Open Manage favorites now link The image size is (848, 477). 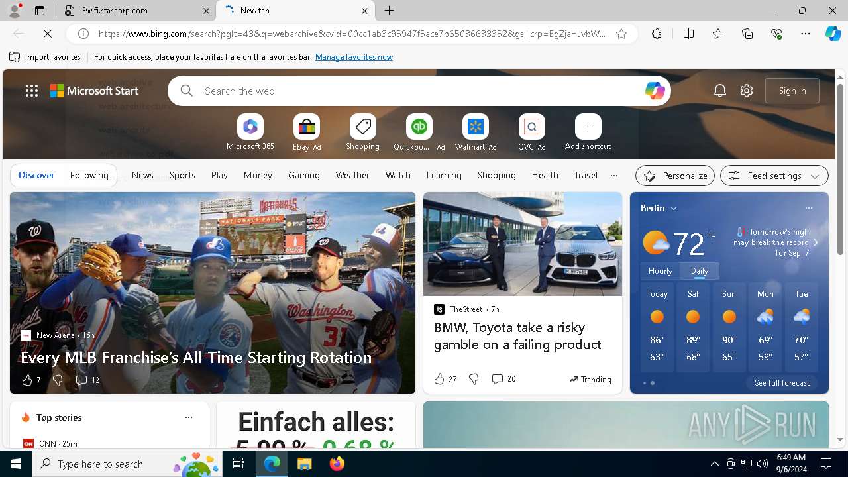point(354,57)
